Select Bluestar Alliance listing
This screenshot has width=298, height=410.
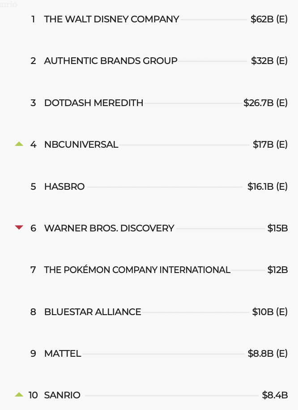click(x=93, y=312)
